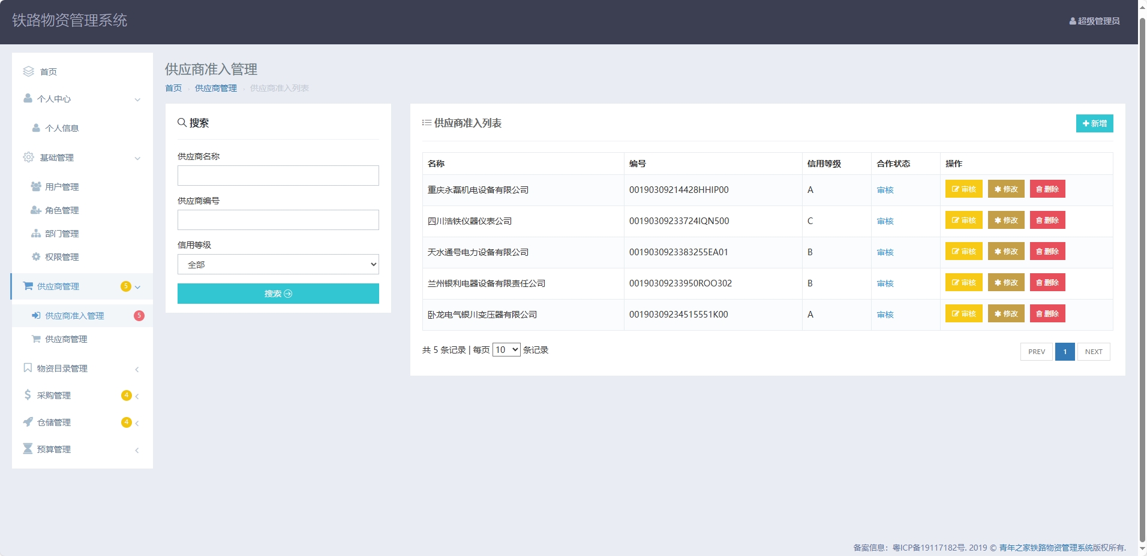Collapse the 基础管理 section chevron
The image size is (1147, 556).
tap(138, 158)
